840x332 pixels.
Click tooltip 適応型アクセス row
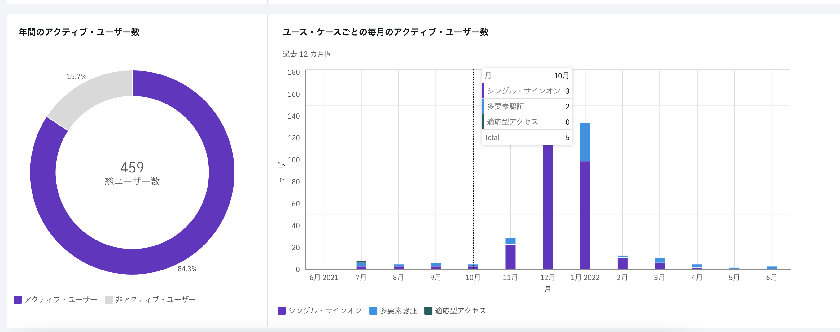[x=527, y=122]
